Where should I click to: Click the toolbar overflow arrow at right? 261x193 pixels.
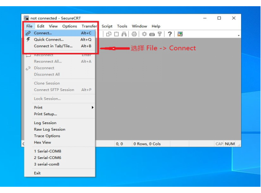pos(238,35)
